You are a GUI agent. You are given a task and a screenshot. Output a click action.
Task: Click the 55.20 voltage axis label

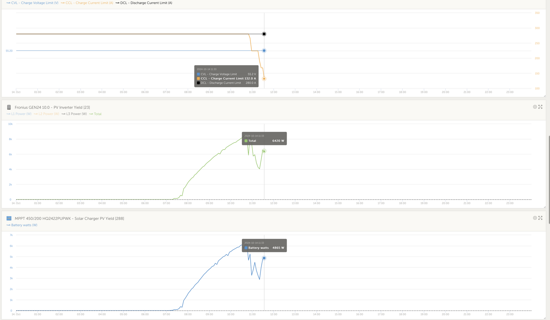coord(9,51)
